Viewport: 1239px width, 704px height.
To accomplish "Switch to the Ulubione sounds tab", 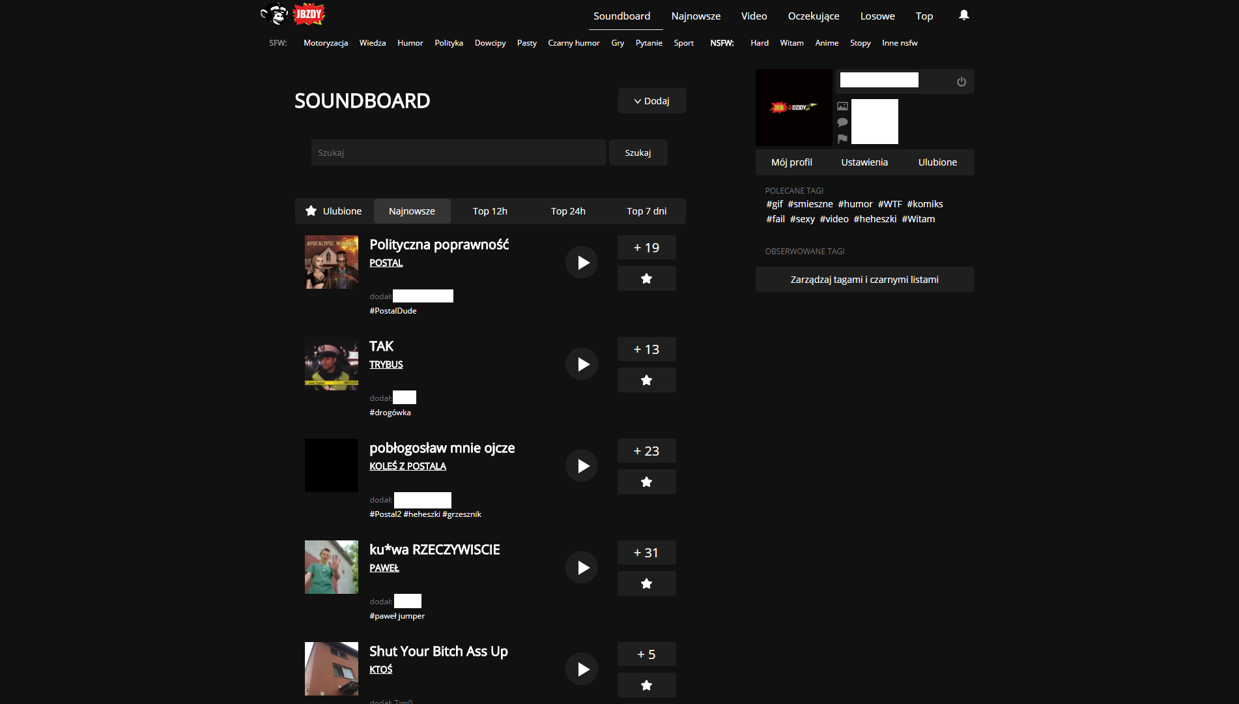I will click(x=334, y=211).
